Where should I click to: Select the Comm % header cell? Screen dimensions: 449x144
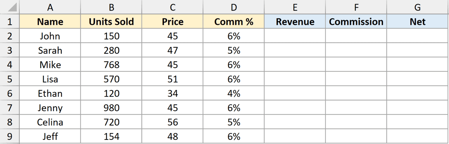[x=234, y=22]
